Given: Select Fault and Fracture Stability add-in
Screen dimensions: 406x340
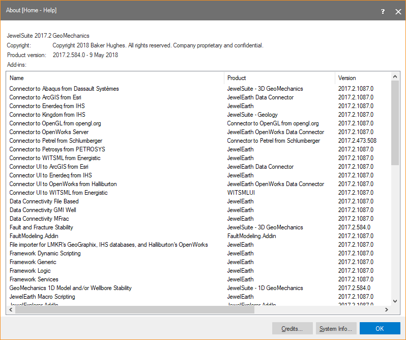Looking at the screenshot, I should tap(41, 227).
